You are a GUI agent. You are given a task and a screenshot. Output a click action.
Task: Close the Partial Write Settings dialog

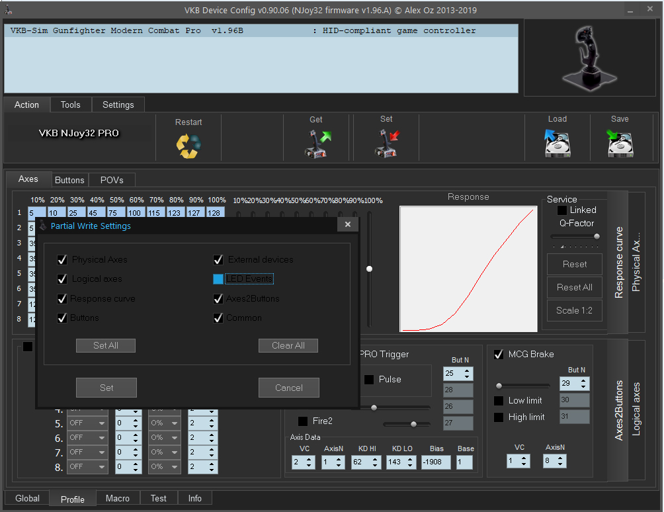coord(348,225)
